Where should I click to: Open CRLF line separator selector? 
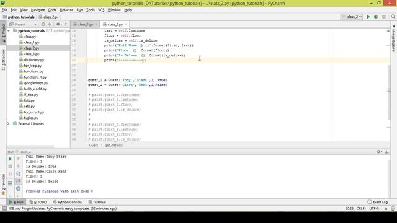(x=361, y=209)
